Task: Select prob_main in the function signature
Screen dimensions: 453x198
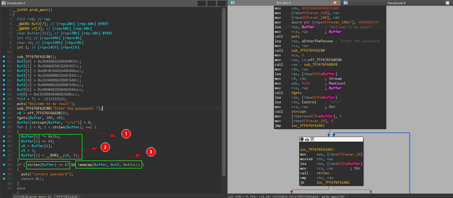Action: [x=39, y=10]
